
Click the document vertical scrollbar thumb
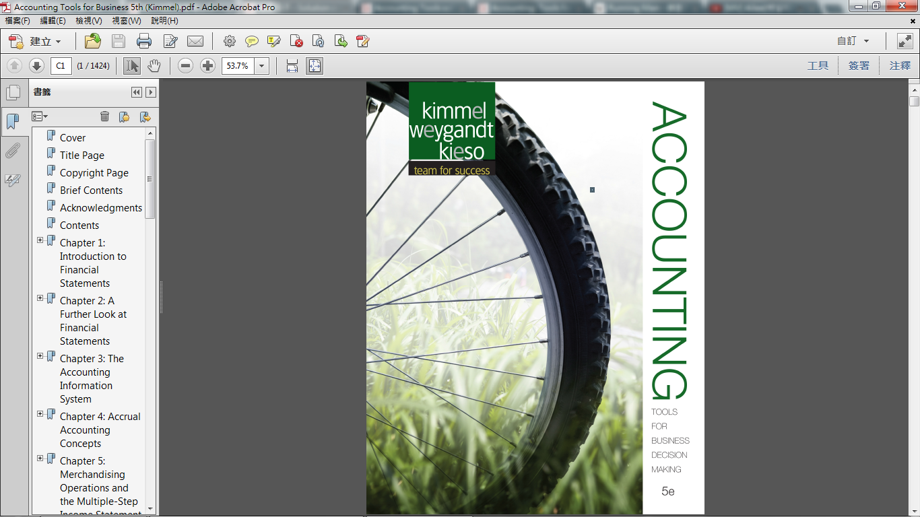tap(914, 101)
